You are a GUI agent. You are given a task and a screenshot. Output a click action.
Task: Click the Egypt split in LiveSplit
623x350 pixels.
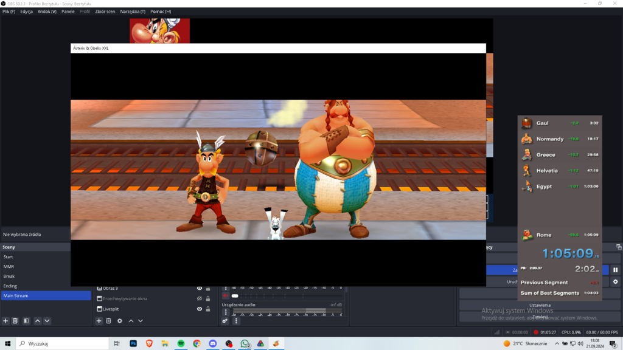560,187
